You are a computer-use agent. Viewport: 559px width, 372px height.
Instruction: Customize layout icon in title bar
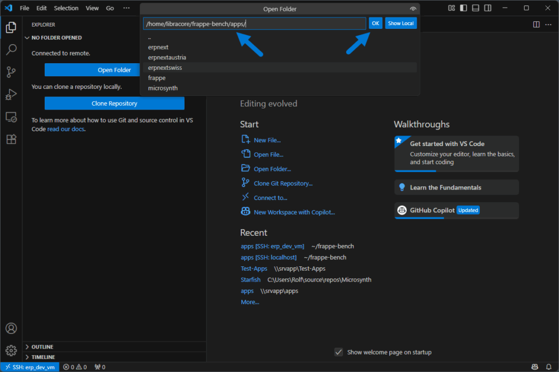point(451,8)
